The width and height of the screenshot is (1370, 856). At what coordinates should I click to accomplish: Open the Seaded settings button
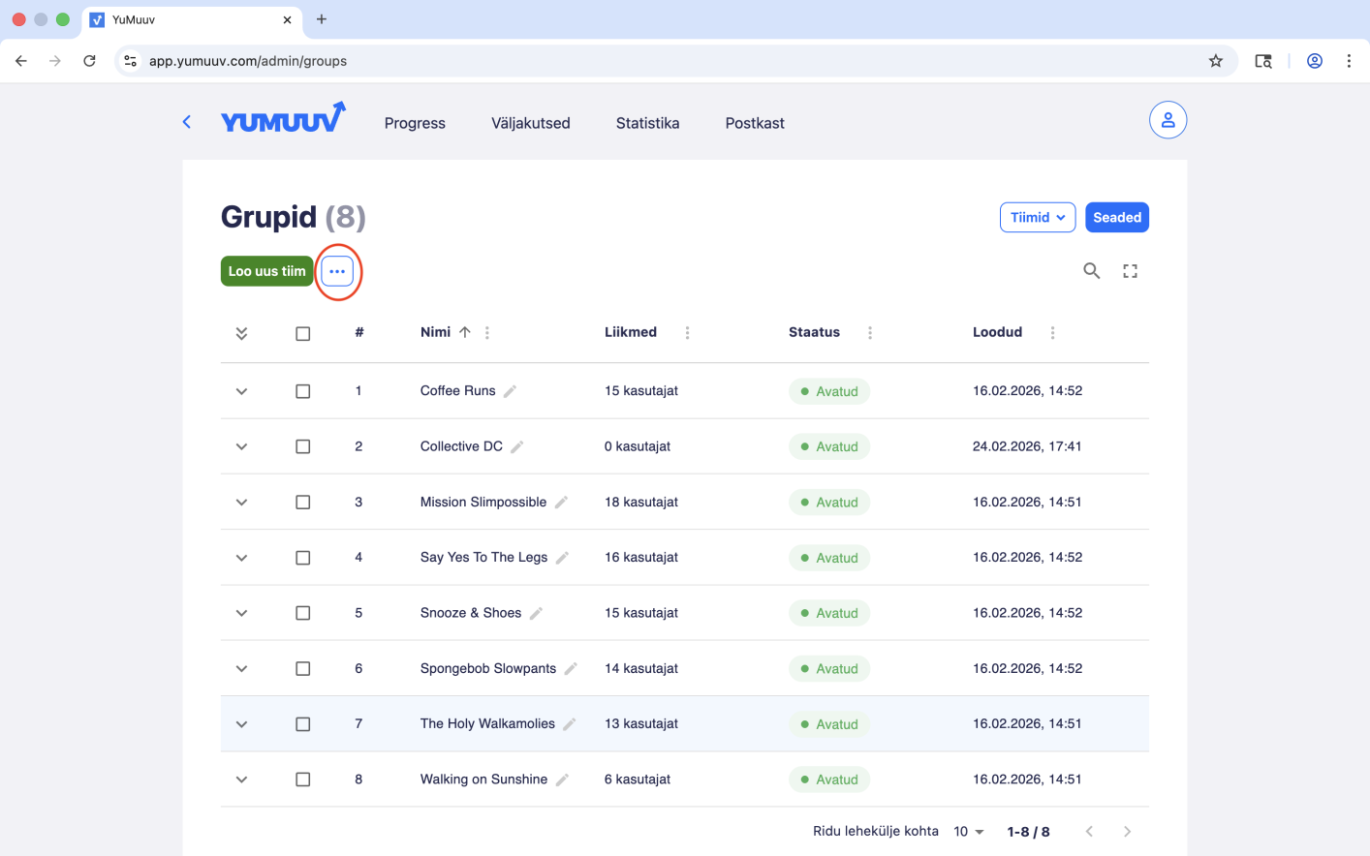pyautogui.click(x=1116, y=218)
